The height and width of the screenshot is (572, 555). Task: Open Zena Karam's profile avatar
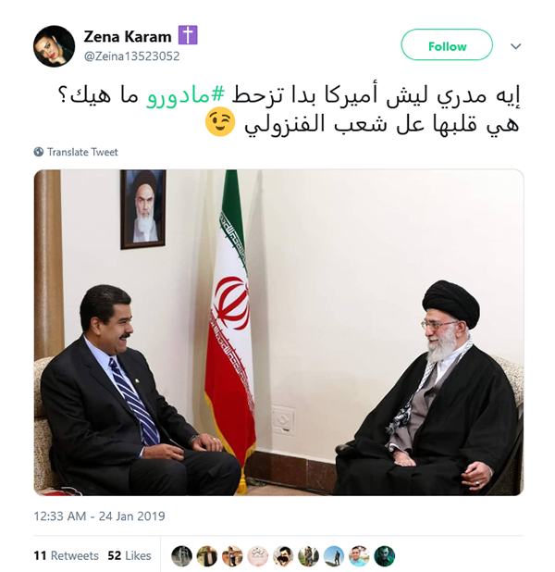click(54, 46)
